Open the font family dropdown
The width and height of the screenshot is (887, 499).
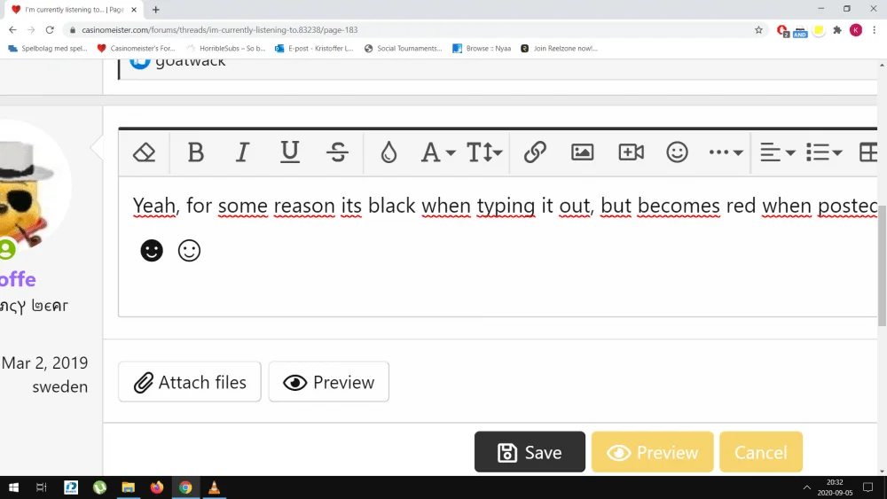click(x=438, y=152)
